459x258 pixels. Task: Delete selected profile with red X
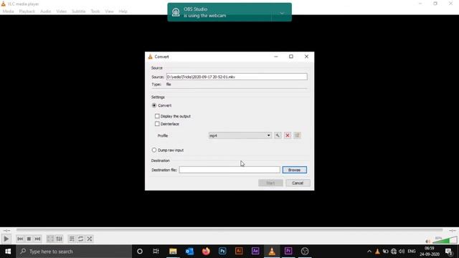(x=288, y=135)
